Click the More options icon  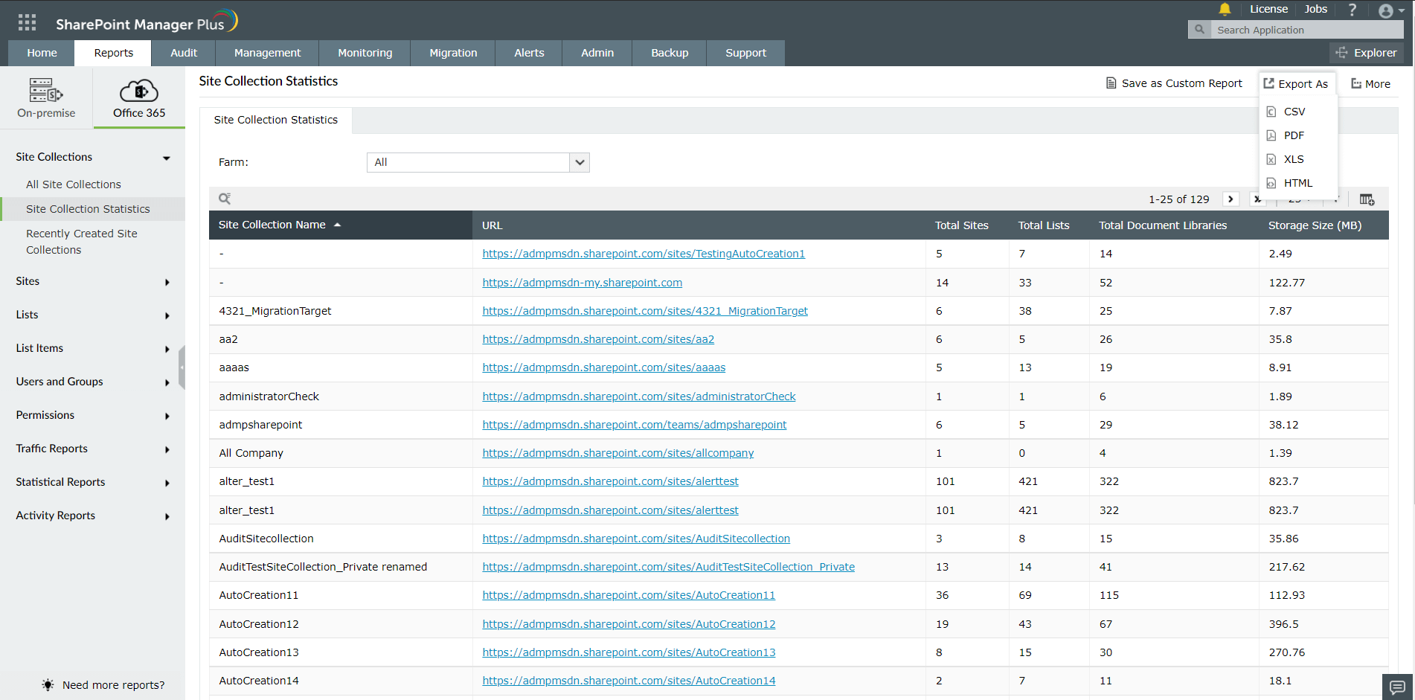(x=1370, y=83)
